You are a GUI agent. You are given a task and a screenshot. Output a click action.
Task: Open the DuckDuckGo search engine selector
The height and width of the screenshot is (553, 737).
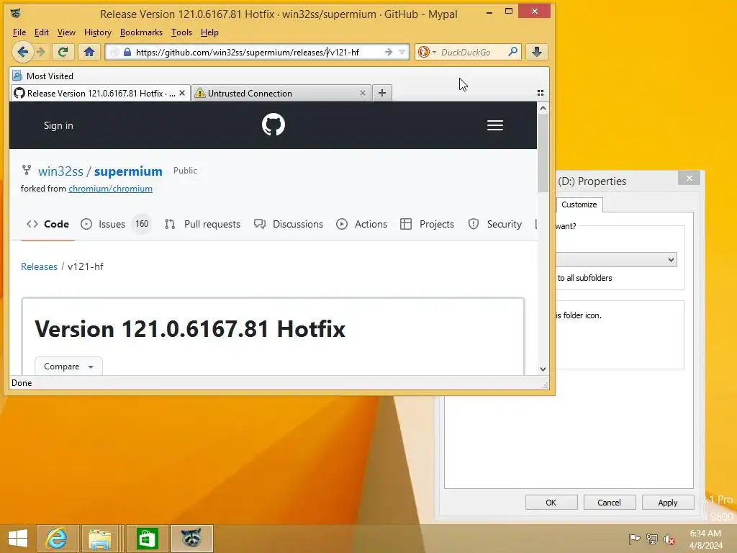click(x=427, y=52)
